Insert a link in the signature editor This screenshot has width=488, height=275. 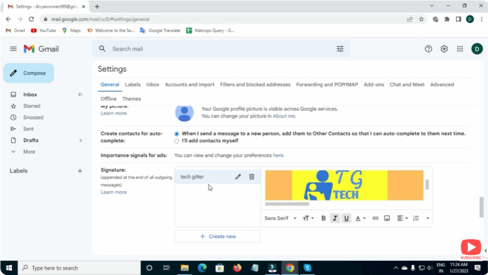[376, 218]
